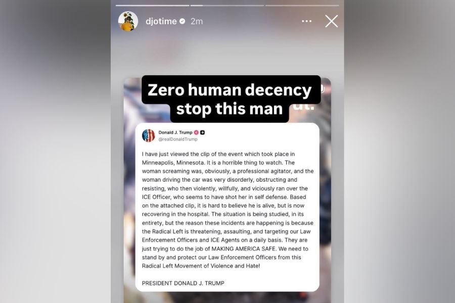
Task: Open the djotime username link
Action: (161, 21)
